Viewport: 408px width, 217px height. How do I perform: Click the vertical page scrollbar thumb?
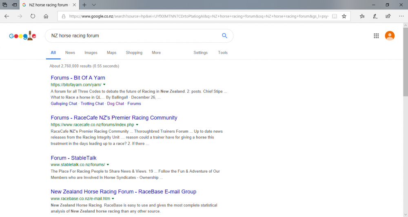click(x=406, y=62)
